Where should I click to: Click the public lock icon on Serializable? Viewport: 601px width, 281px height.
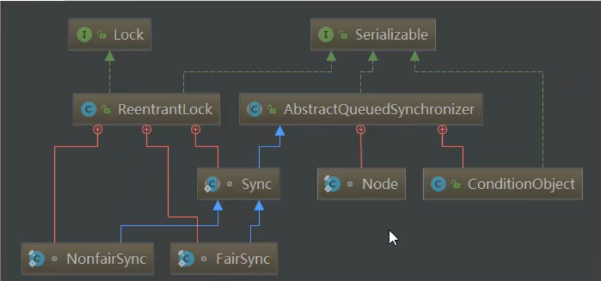[344, 35]
